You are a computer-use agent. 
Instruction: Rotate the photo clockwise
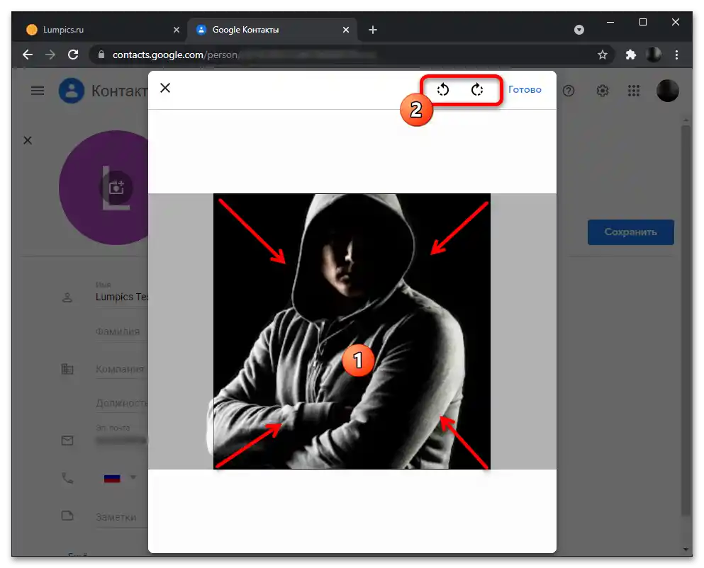coord(477,90)
